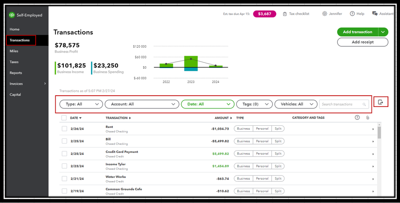
Task: Click the help icon in table header
Action: click(x=357, y=117)
